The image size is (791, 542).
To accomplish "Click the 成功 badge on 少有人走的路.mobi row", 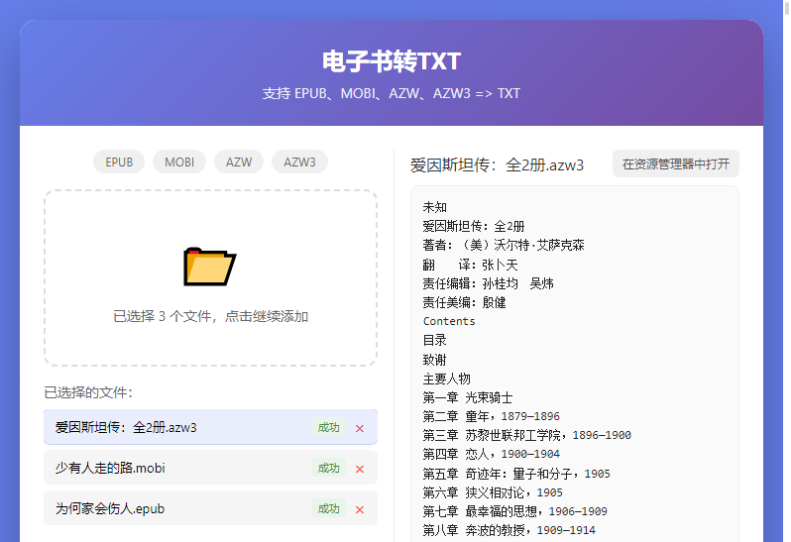I will point(328,469).
